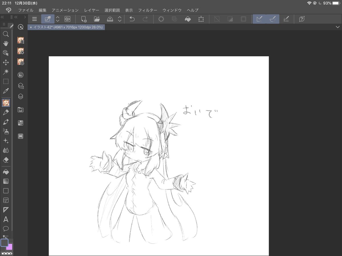This screenshot has height=256, width=342.
Task: Open the Material checkered palette icon
Action: pyautogui.click(x=21, y=123)
